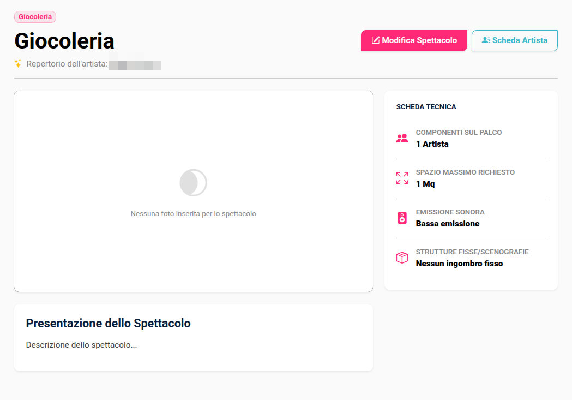Click the '1 Artista' value
The width and height of the screenshot is (572, 400).
click(432, 144)
